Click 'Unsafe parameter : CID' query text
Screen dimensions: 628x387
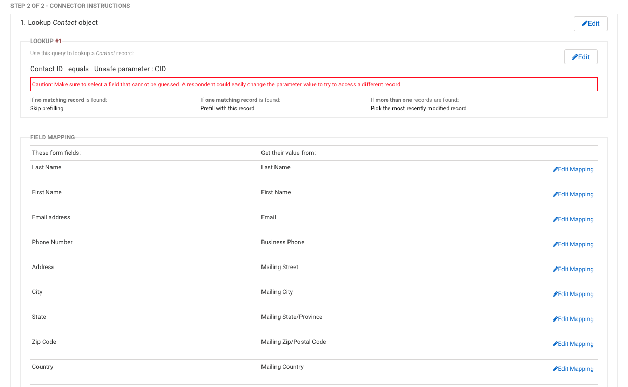tap(130, 69)
